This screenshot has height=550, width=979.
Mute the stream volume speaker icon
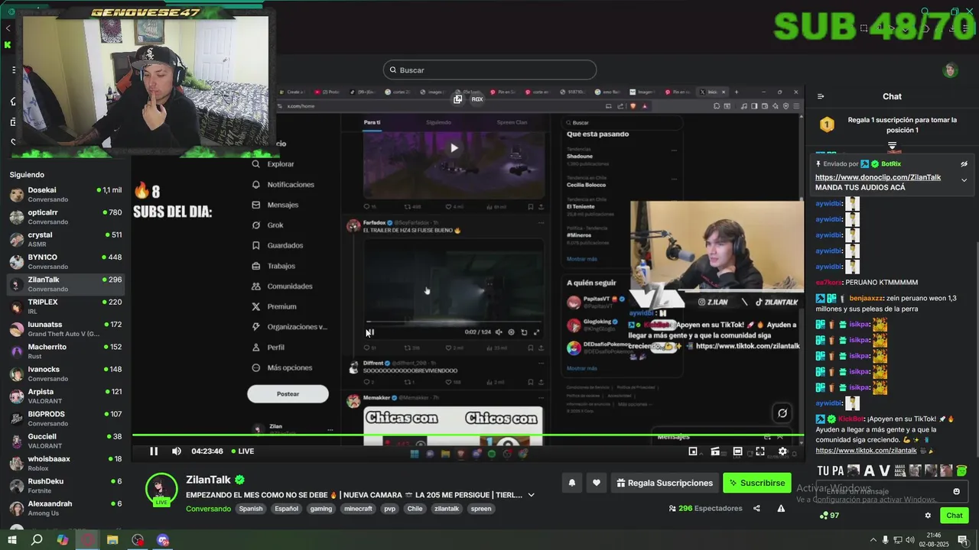click(x=177, y=451)
